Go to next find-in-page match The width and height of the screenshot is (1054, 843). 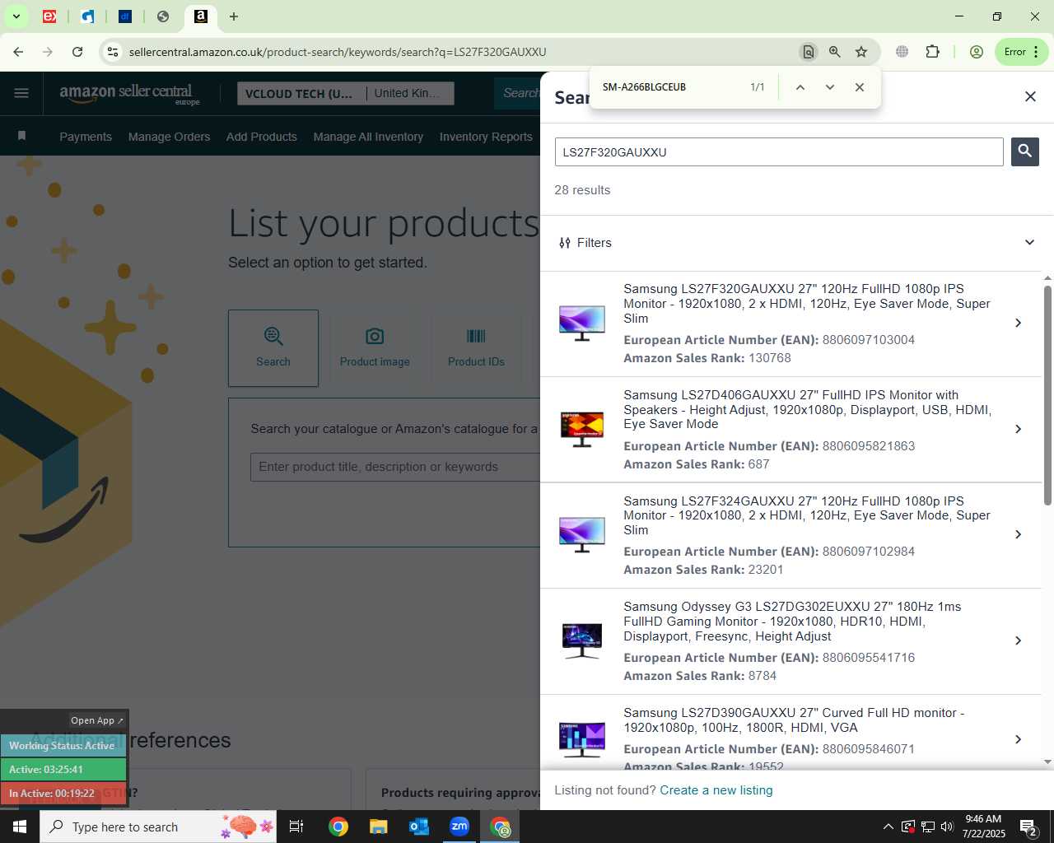point(830,87)
